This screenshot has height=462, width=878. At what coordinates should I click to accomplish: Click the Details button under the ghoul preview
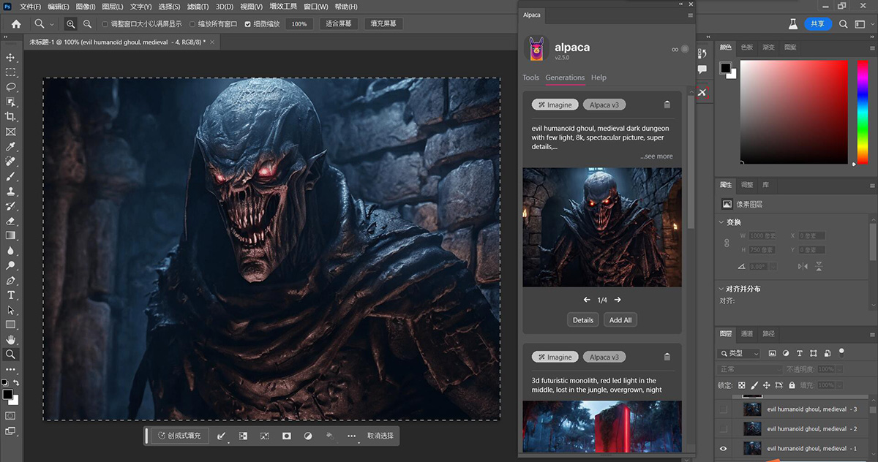pyautogui.click(x=582, y=319)
